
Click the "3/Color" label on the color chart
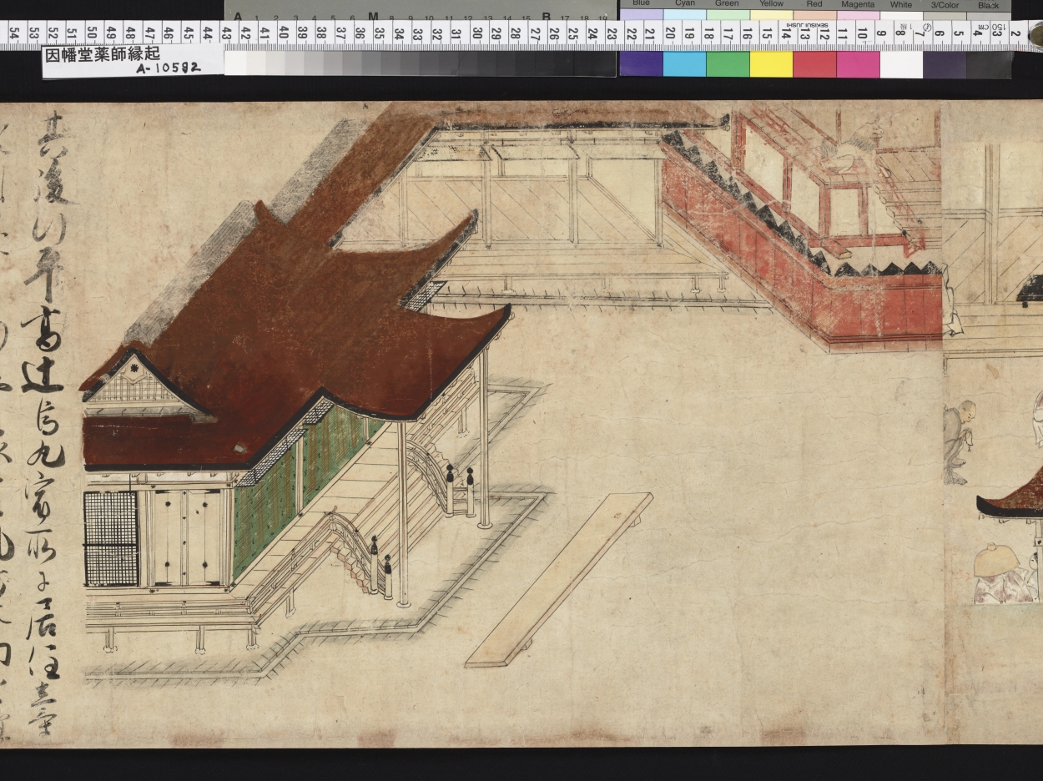pyautogui.click(x=945, y=5)
